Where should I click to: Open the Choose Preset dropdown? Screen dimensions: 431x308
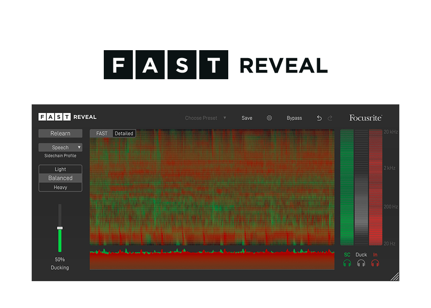click(205, 118)
